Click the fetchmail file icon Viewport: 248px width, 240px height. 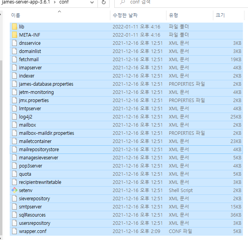[x=14, y=59]
